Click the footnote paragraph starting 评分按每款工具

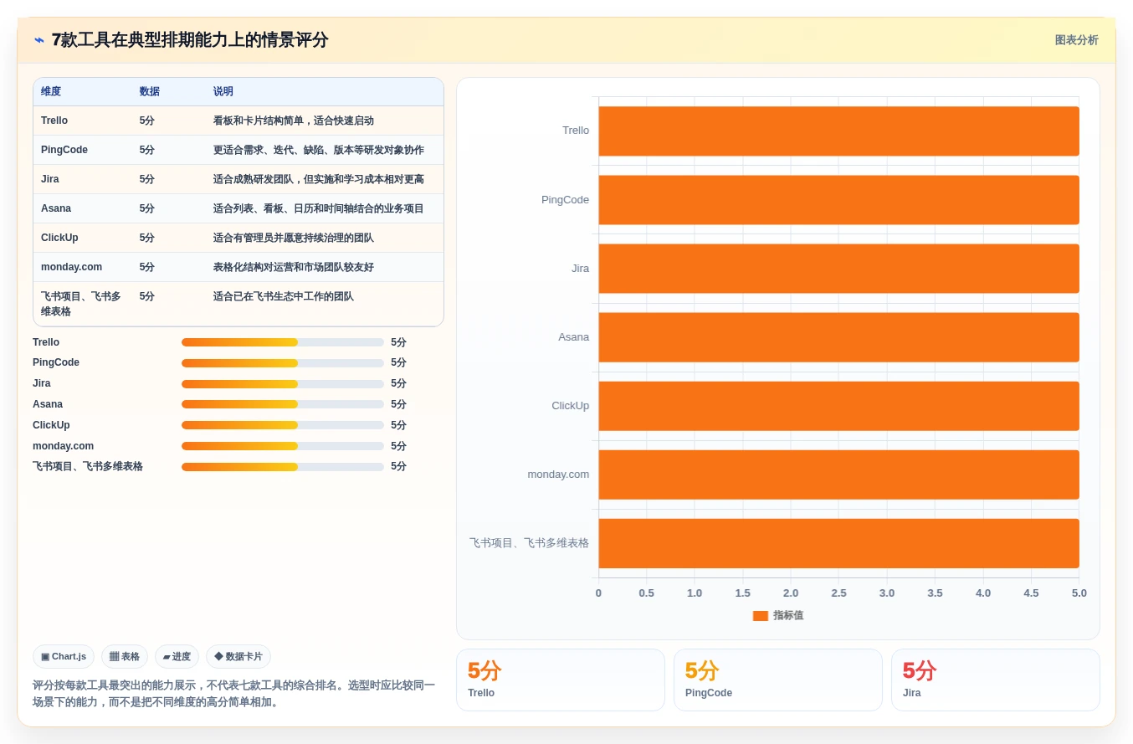tap(234, 694)
